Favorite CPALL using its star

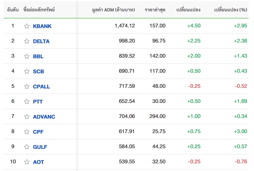click(27, 86)
